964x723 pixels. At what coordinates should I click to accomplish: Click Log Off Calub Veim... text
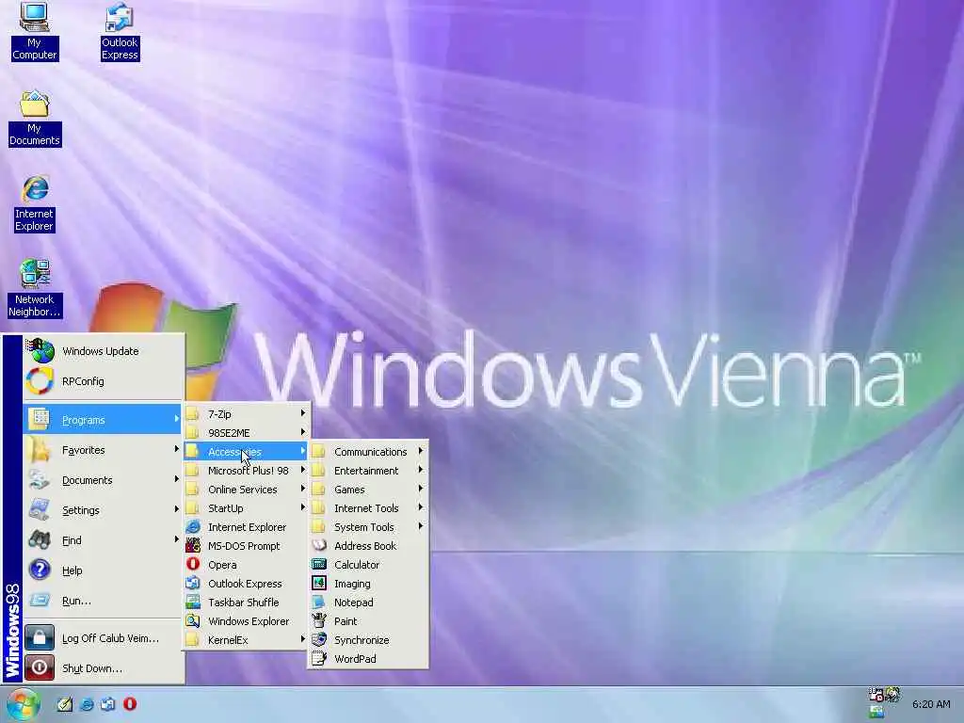[111, 638]
